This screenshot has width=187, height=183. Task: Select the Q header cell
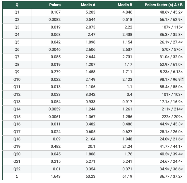click(17, 5)
